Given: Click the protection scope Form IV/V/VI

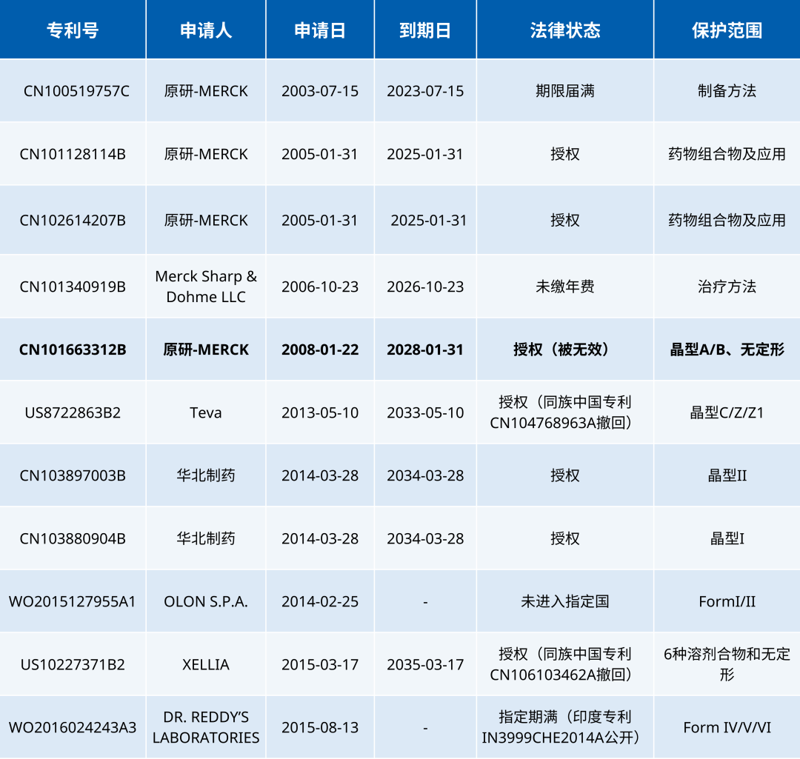Looking at the screenshot, I should pos(727,727).
